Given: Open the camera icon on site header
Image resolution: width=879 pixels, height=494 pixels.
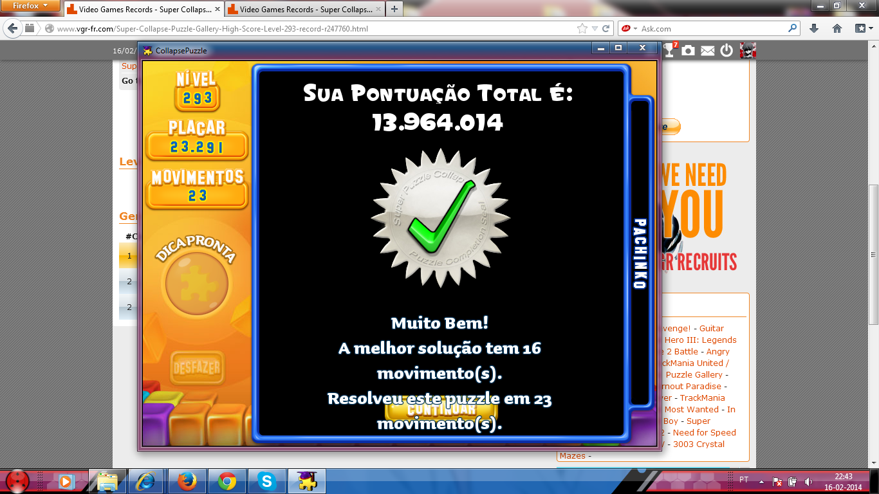Looking at the screenshot, I should [689, 50].
